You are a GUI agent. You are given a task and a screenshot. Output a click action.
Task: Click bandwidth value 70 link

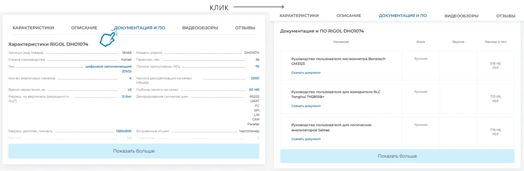click(x=257, y=67)
